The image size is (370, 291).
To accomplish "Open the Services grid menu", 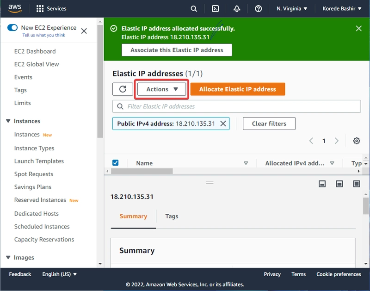I will [x=51, y=9].
